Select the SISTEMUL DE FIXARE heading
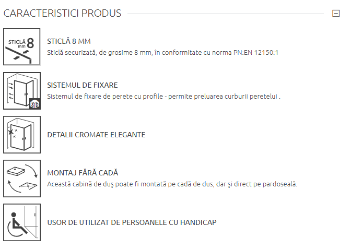The width and height of the screenshot is (351, 249). point(82,85)
